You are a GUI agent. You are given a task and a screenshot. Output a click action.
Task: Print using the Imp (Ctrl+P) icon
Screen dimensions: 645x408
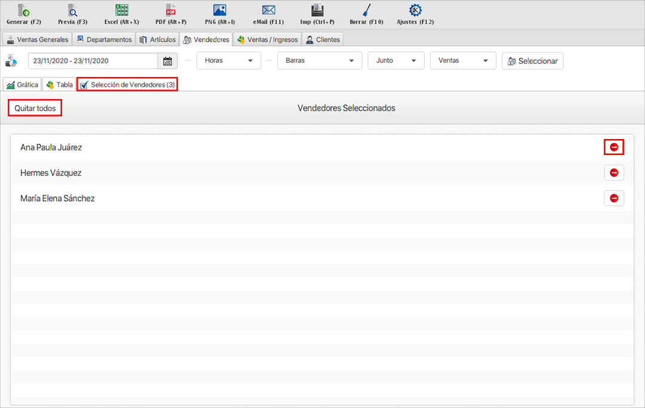click(317, 11)
